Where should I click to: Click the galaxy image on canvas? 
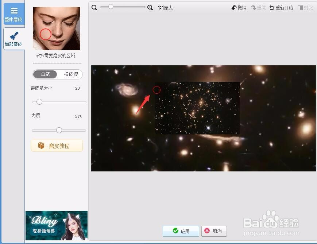pyautogui.click(x=204, y=118)
